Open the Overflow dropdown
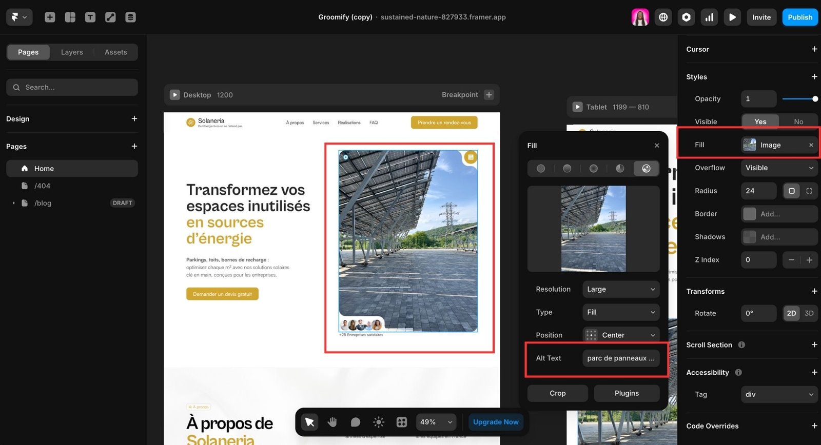Viewport: 821px width, 445px height. [x=778, y=168]
